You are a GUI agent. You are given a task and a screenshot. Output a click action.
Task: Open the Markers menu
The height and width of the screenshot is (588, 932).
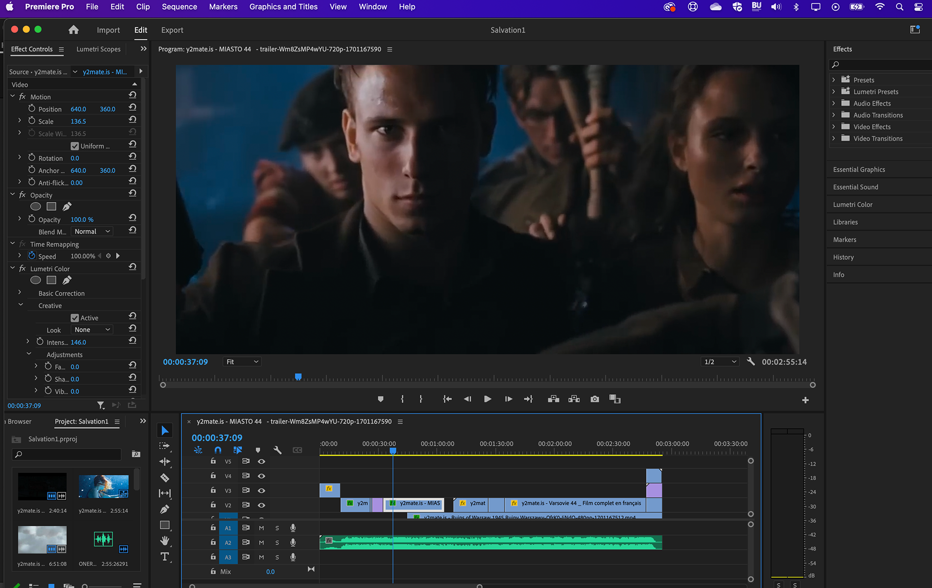tap(223, 7)
